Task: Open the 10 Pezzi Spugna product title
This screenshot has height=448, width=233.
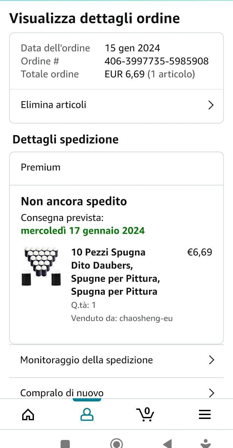Action: [115, 272]
